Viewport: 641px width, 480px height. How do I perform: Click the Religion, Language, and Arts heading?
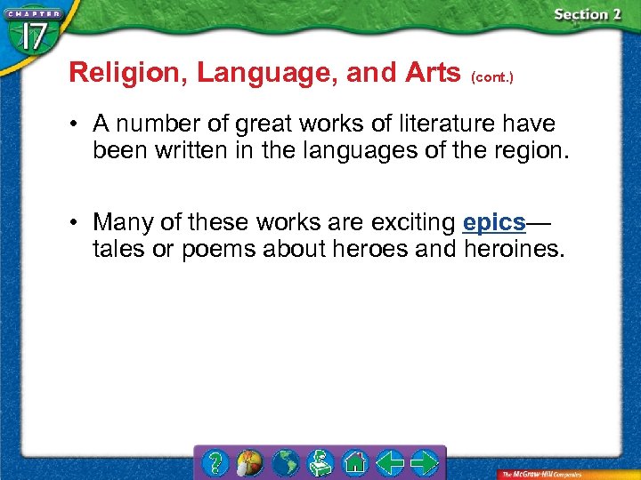click(265, 73)
